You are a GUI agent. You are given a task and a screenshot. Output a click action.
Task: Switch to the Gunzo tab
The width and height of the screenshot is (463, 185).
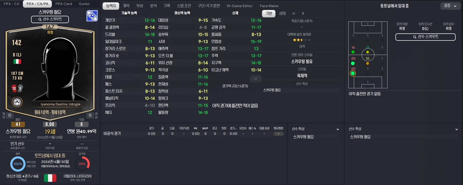84,4
